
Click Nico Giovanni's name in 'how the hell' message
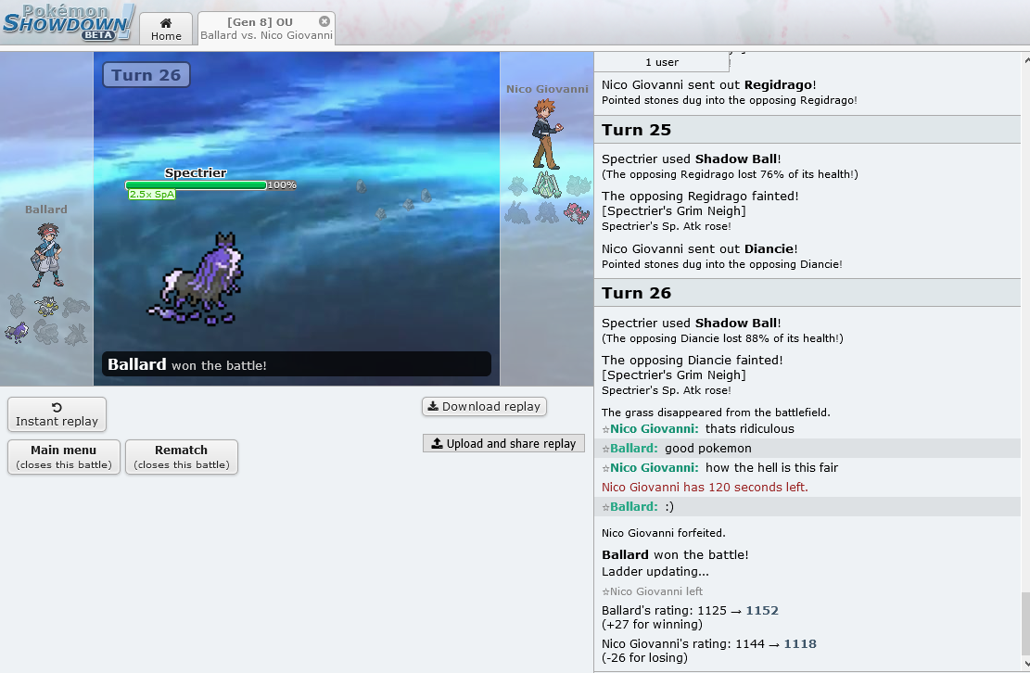[x=654, y=467]
